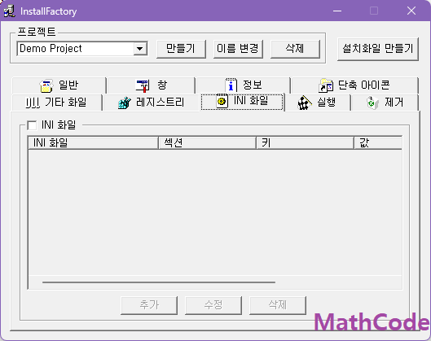Click the 설치화일 만들기 button
The image size is (431, 341).
click(x=378, y=49)
